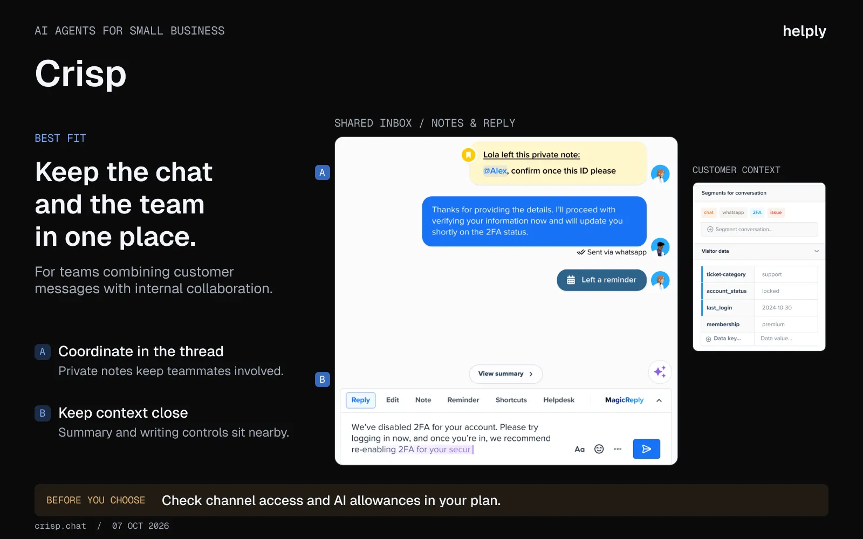Click the whatsapp segment tag
Screen dimensions: 863x539
pyautogui.click(x=732, y=212)
